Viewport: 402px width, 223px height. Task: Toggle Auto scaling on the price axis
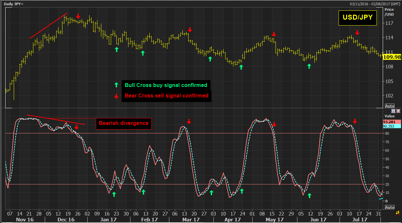390,106
